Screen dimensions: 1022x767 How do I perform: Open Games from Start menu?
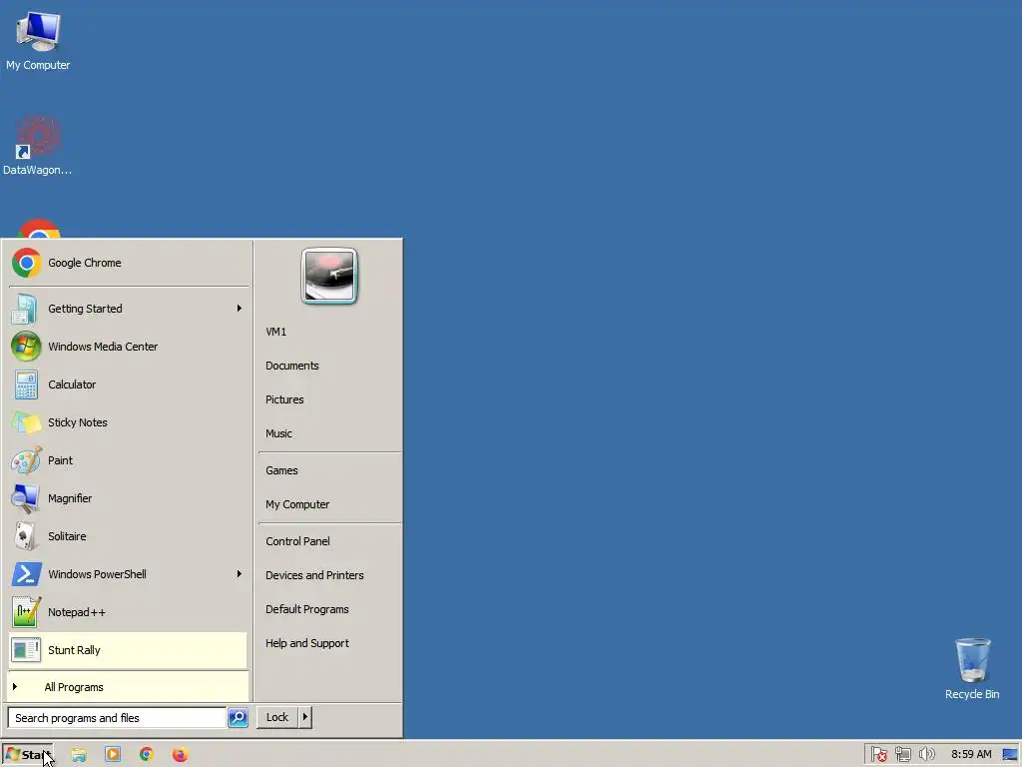pyautogui.click(x=281, y=470)
